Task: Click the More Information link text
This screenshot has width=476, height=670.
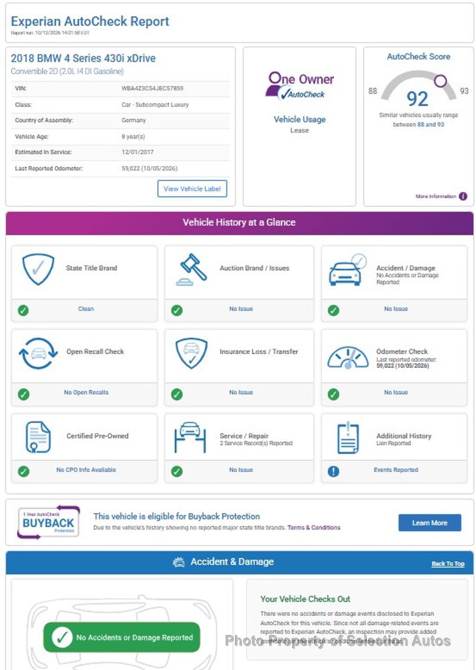Action: (x=436, y=196)
